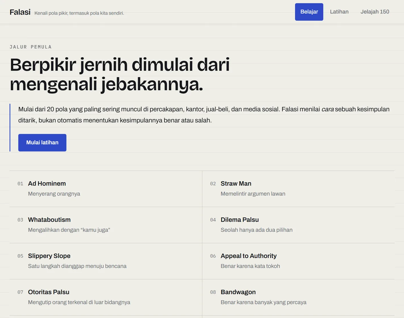Open the Appeal to Authority entry
The width and height of the screenshot is (404, 318).
click(298, 261)
